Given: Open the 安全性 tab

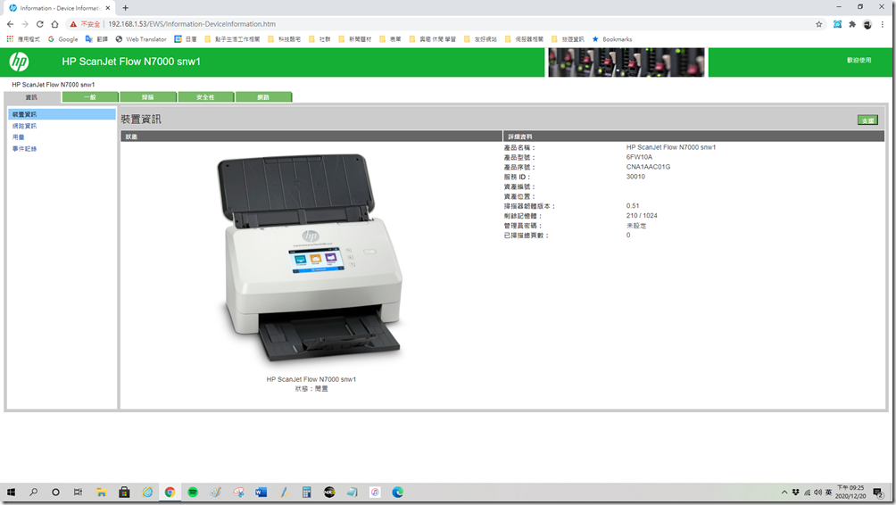Looking at the screenshot, I should 206,97.
